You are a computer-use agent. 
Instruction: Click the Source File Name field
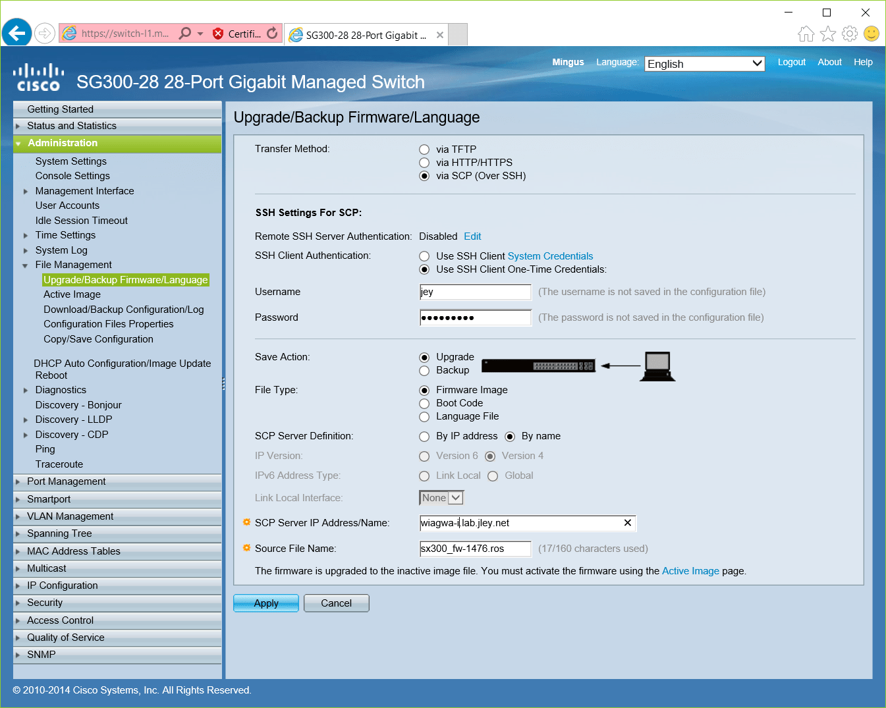point(475,549)
